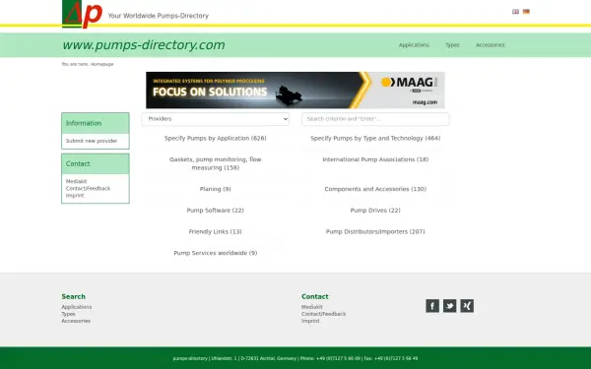Open Gaskets, pump monitoring, flow measuring

[215, 163]
